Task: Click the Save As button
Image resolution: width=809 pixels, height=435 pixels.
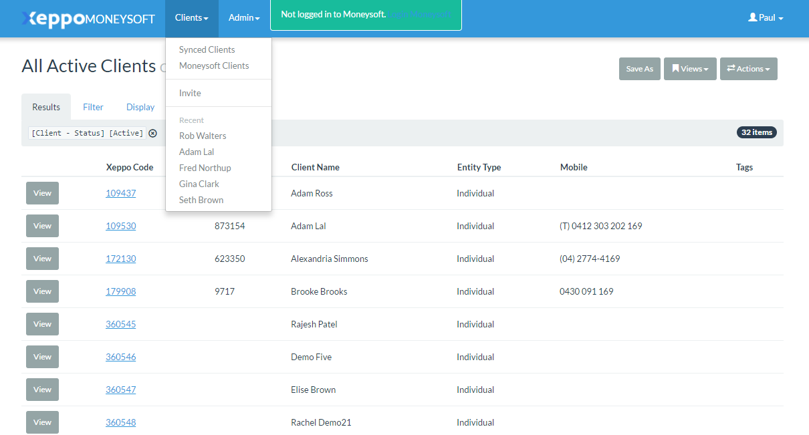Action: pos(639,69)
